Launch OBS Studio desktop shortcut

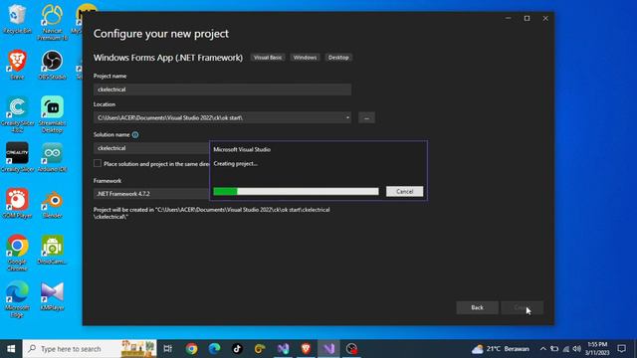pos(52,64)
